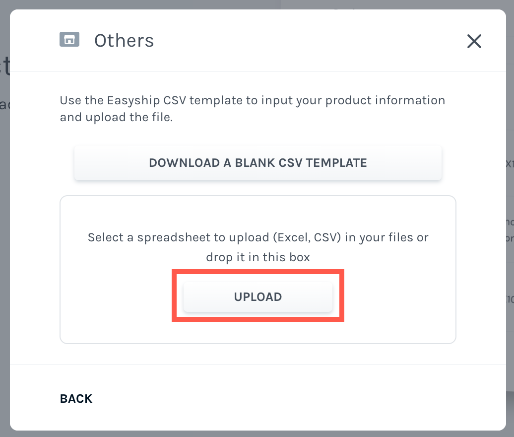The image size is (514, 437).
Task: Close the Others dialog with the X
Action: [474, 41]
